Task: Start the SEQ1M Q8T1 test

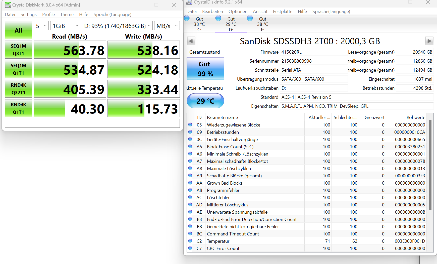Action: [19, 50]
